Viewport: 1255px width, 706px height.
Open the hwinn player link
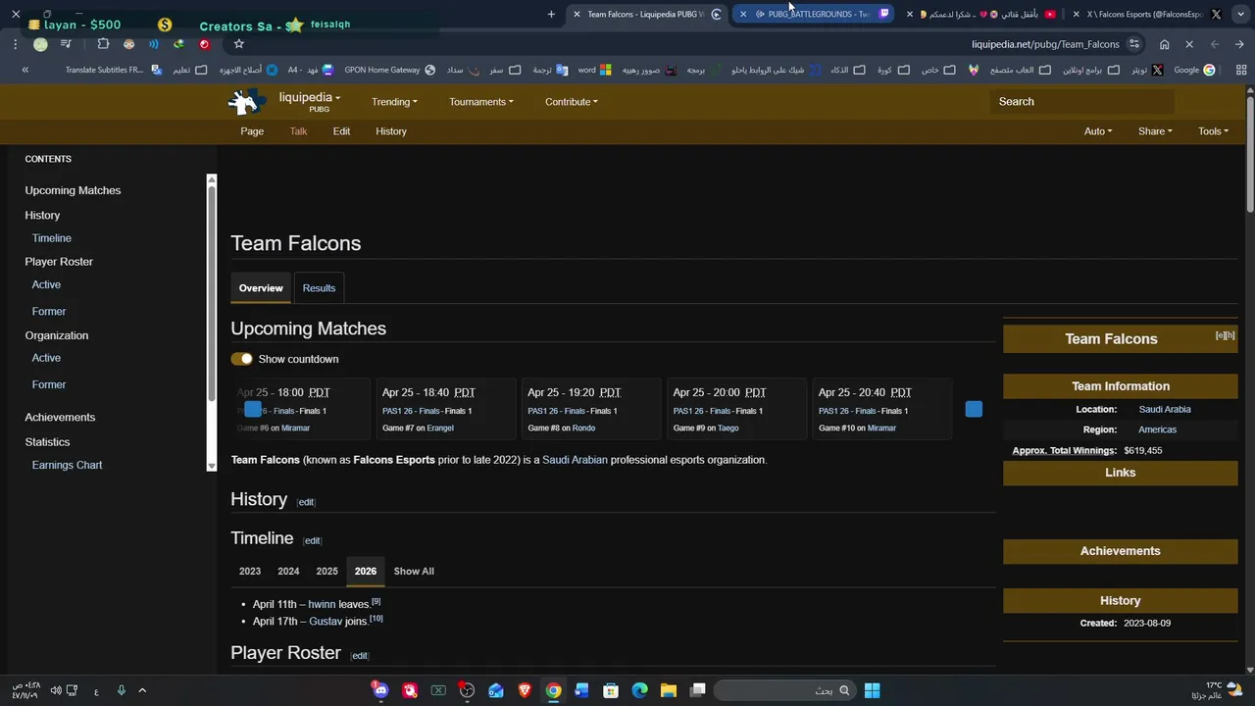pyautogui.click(x=322, y=605)
